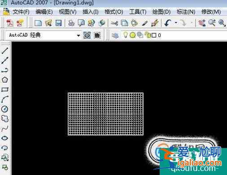Click the Open file icon
The width and height of the screenshot is (227, 175).
click(x=48, y=23)
